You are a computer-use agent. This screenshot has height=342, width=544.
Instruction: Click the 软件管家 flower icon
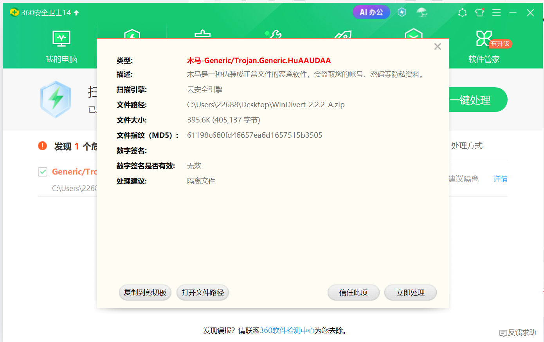point(484,38)
